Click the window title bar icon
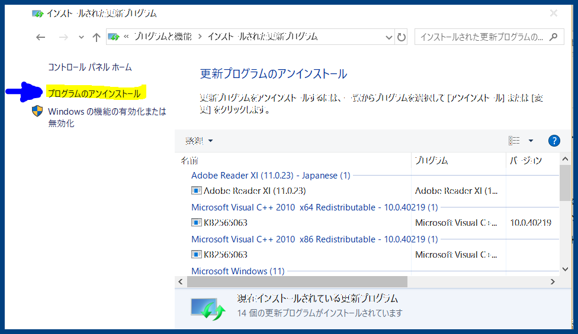 click(37, 14)
